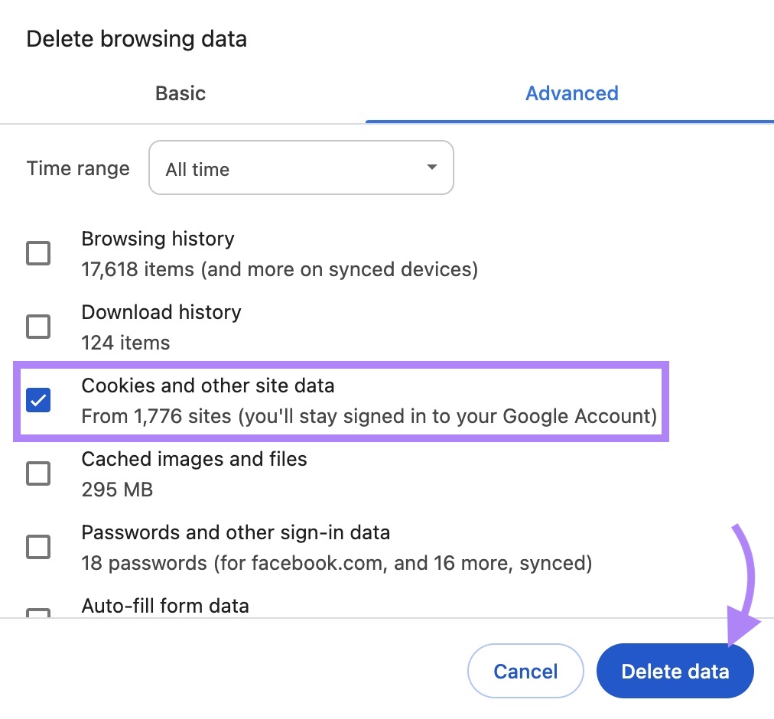The height and width of the screenshot is (719, 774).
Task: Switch to the Basic tab
Action: point(180,93)
